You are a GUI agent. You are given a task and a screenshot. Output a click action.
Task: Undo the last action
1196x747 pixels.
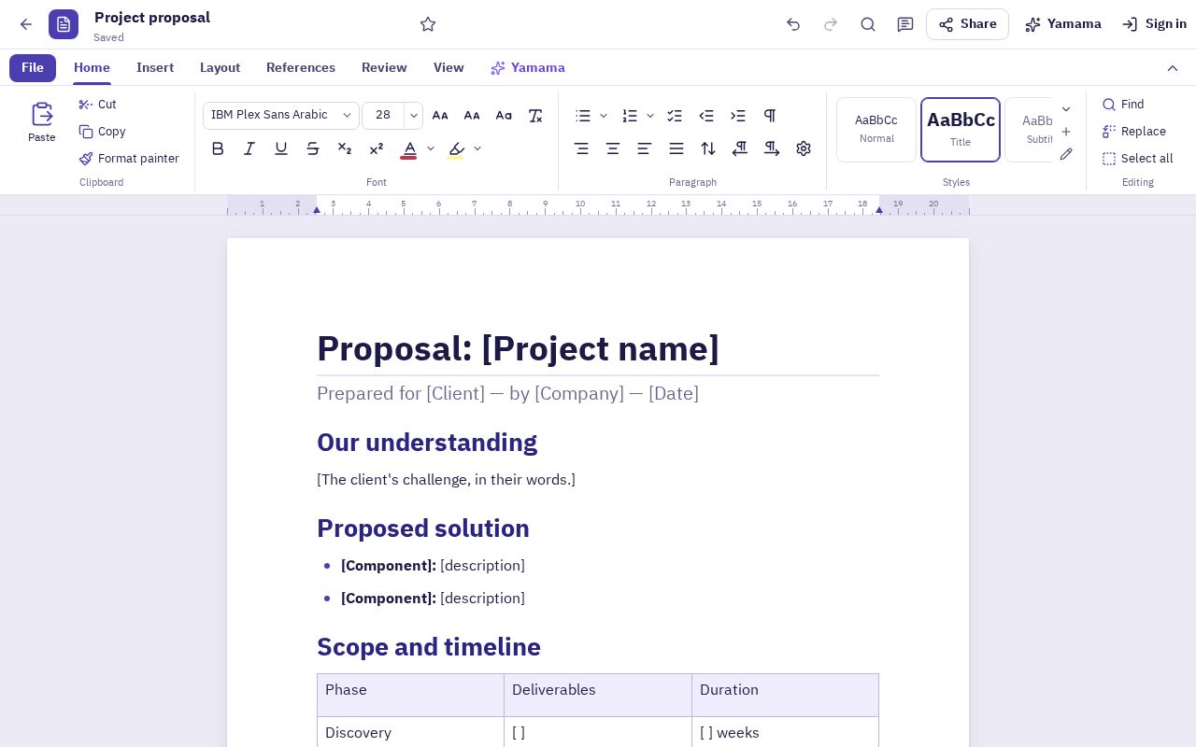[x=793, y=24]
